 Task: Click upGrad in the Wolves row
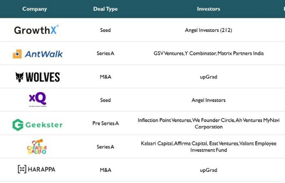pos(208,77)
